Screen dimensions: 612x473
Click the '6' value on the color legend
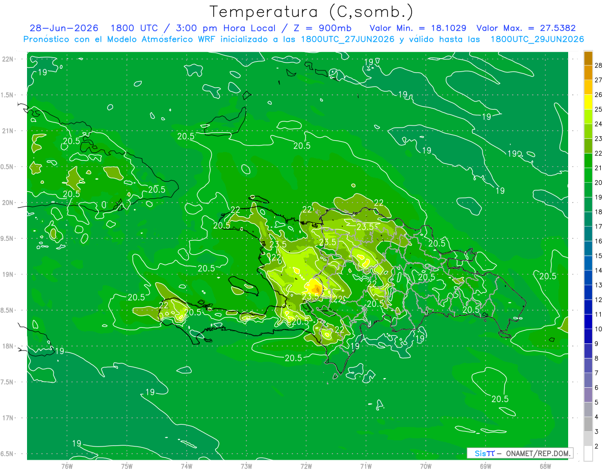(x=597, y=388)
